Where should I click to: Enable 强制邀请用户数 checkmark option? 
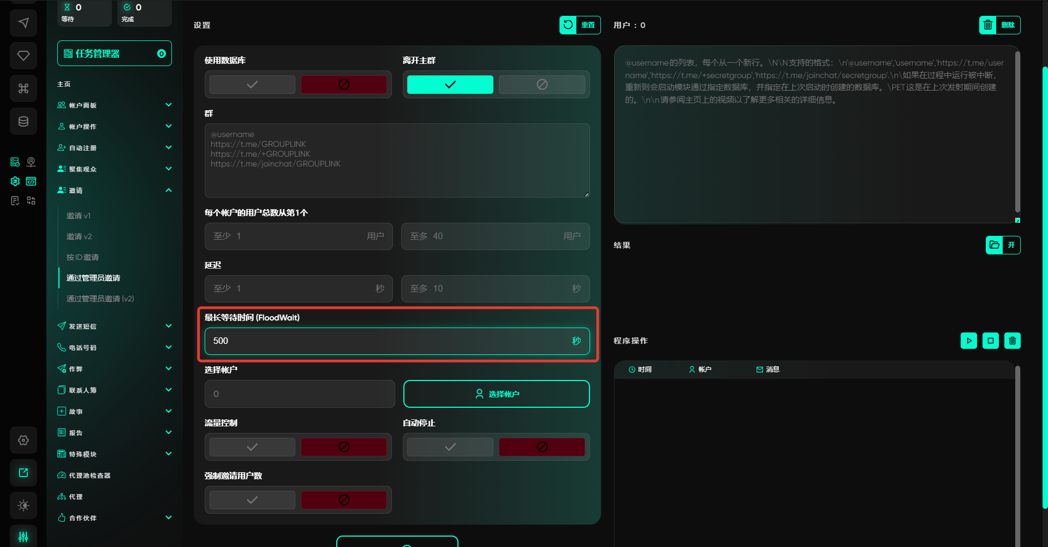pyautogui.click(x=252, y=500)
